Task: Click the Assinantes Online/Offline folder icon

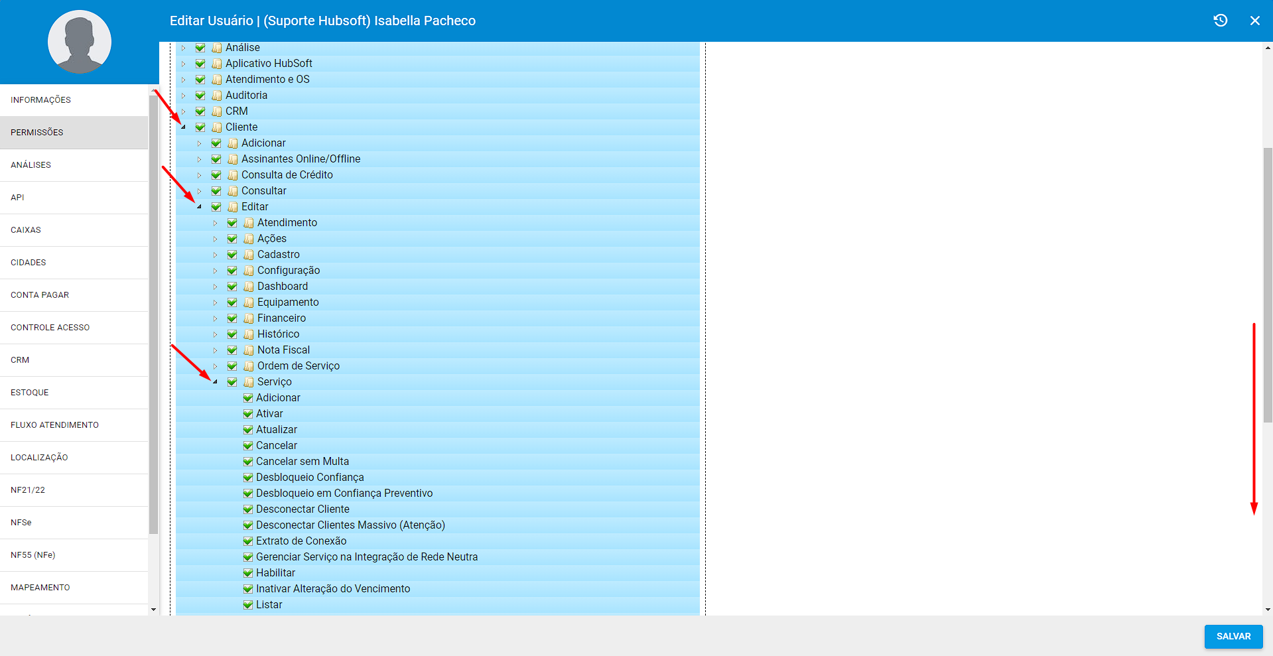Action: tap(232, 159)
